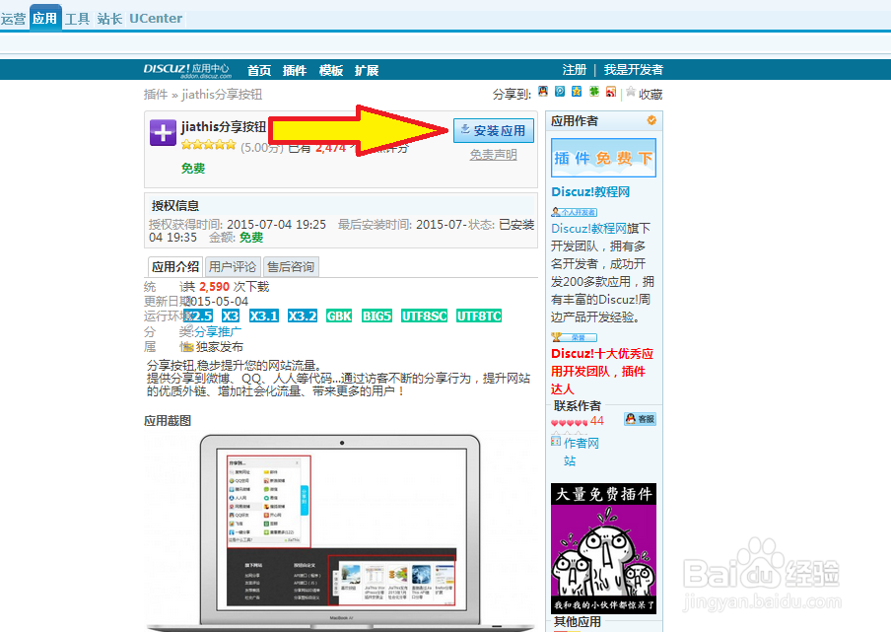Share to Qzone yellow star icon
This screenshot has height=632, width=891.
coord(577,91)
